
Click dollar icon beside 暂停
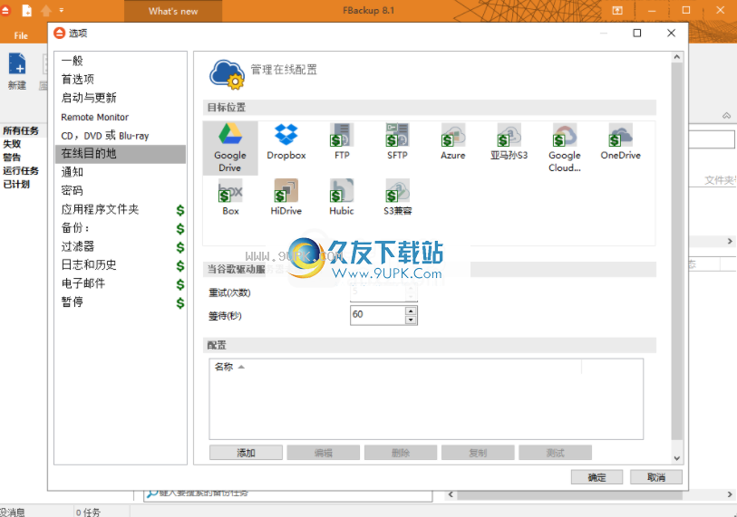(180, 303)
